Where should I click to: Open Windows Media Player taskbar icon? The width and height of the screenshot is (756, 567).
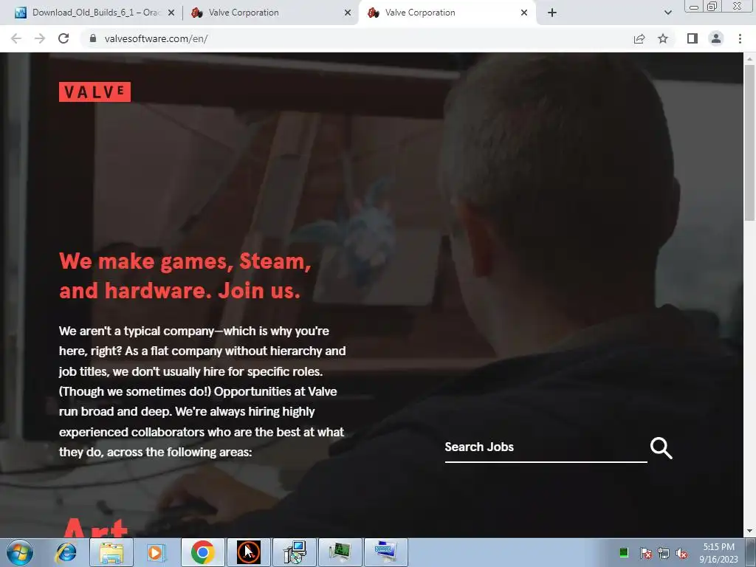[155, 552]
